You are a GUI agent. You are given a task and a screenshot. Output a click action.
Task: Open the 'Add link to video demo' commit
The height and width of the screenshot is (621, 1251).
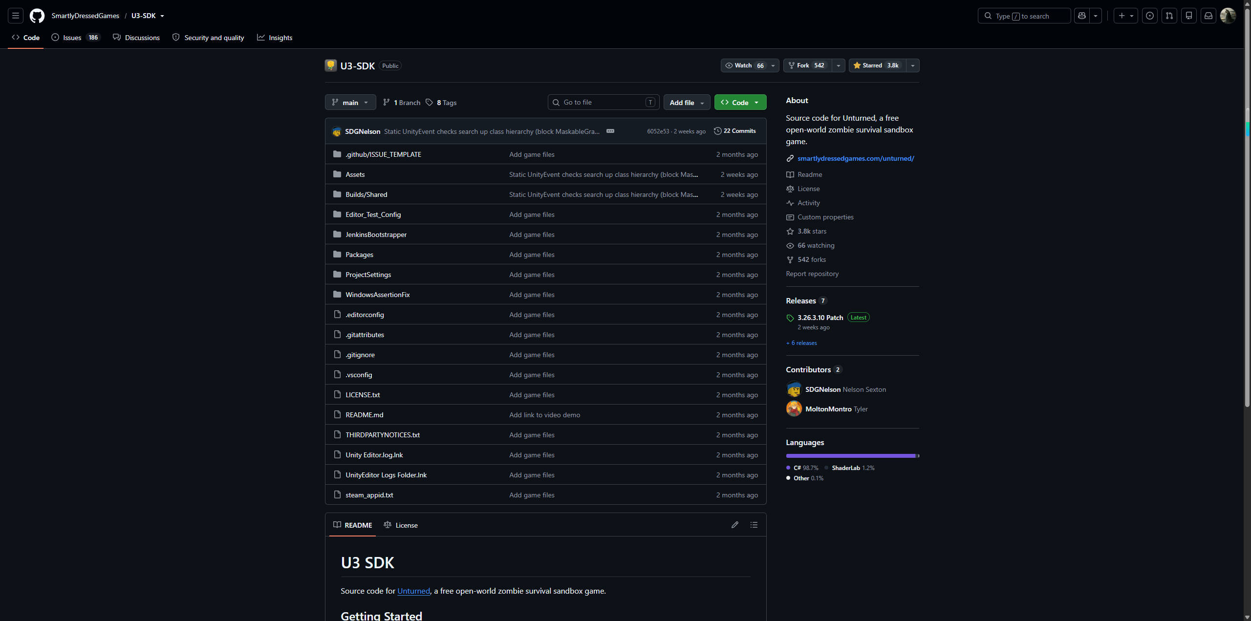[545, 415]
